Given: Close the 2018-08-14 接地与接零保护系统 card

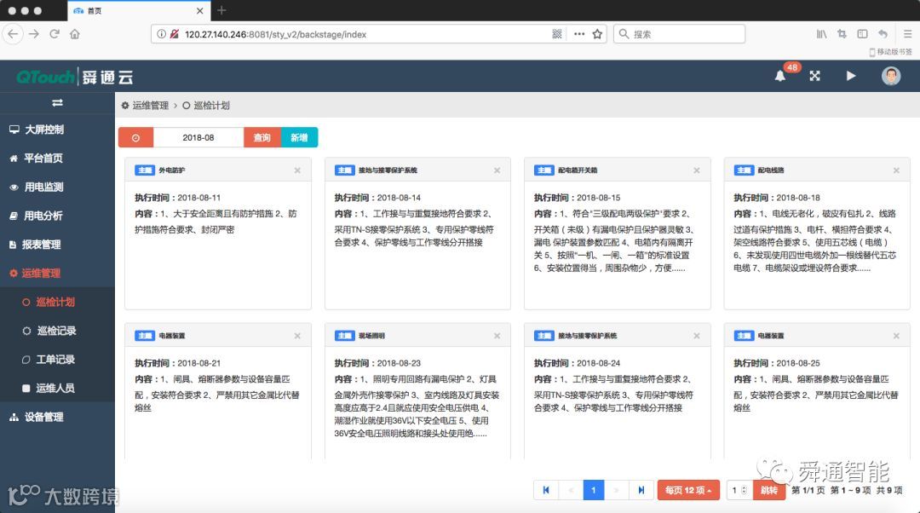Looking at the screenshot, I should tap(497, 170).
